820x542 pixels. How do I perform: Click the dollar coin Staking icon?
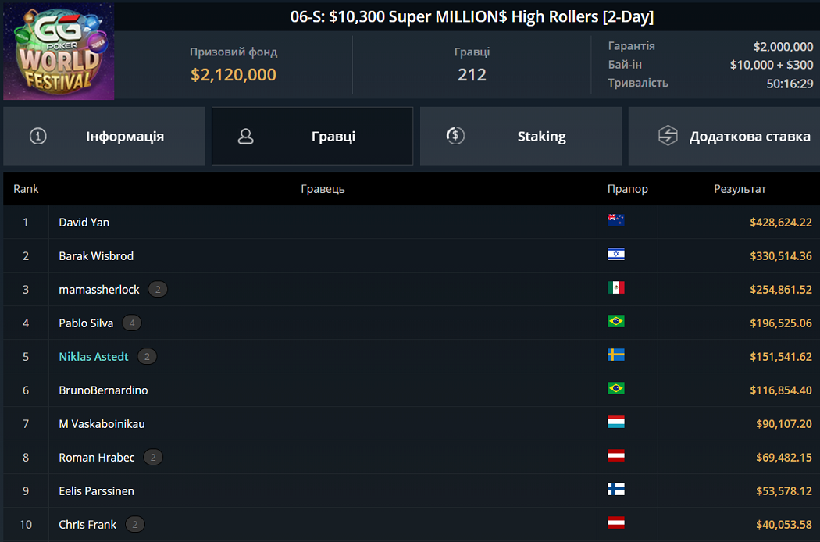(x=455, y=136)
